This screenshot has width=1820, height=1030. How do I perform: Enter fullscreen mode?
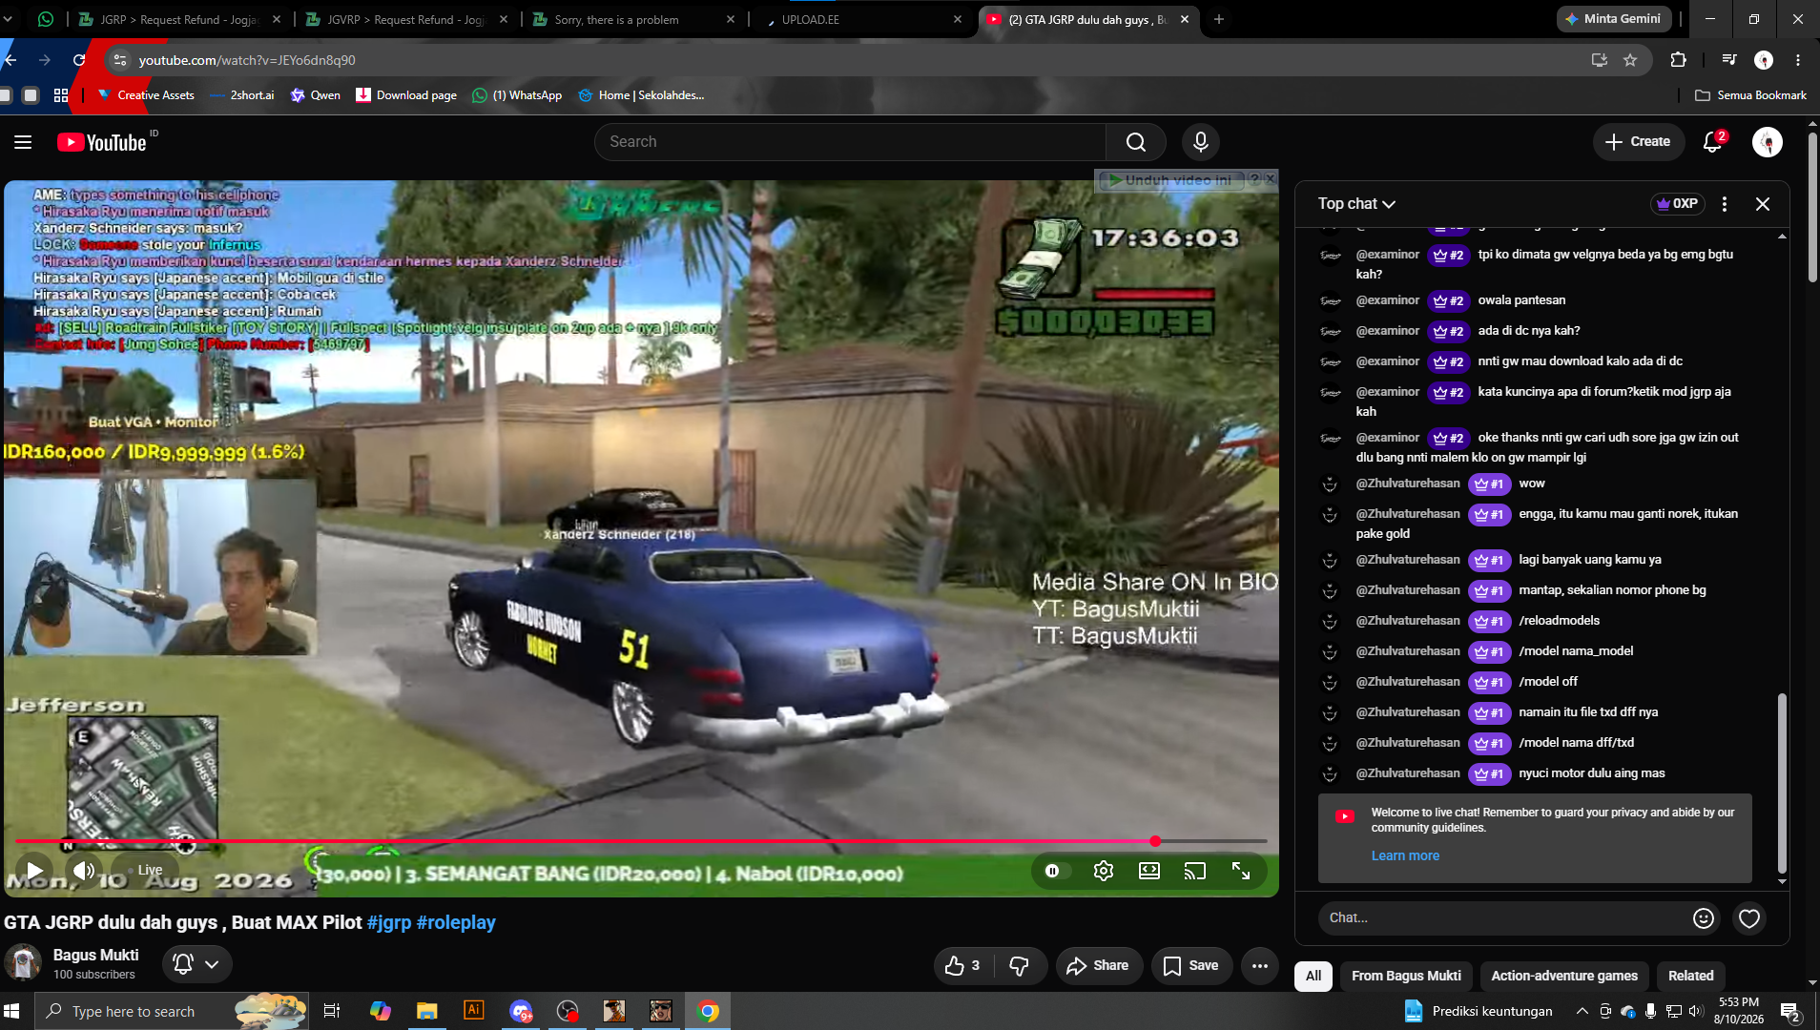pos(1240,871)
